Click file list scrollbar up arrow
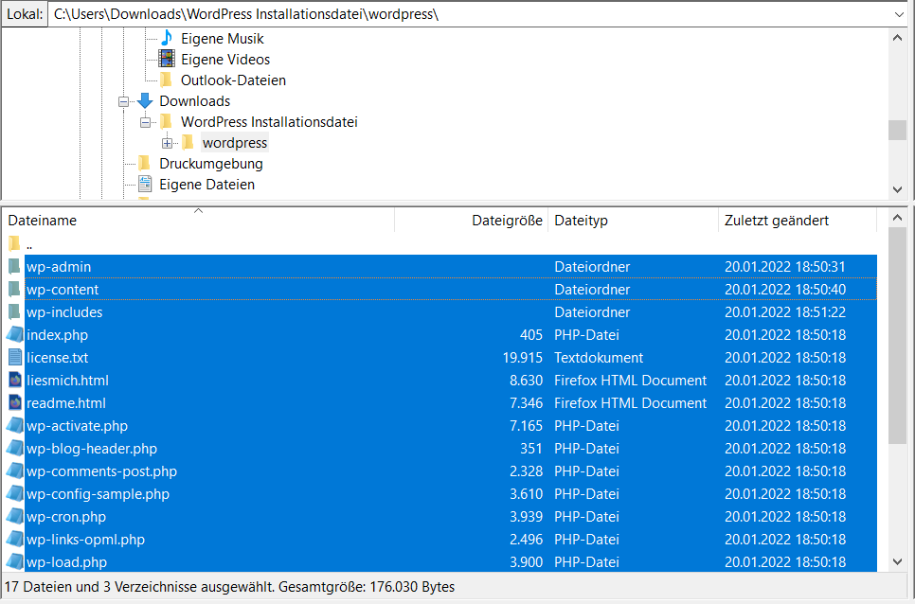Viewport: 915px width, 604px height. 898,218
